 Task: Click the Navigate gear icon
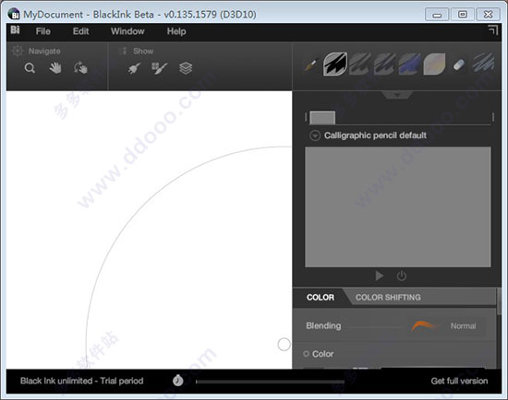pos(18,51)
